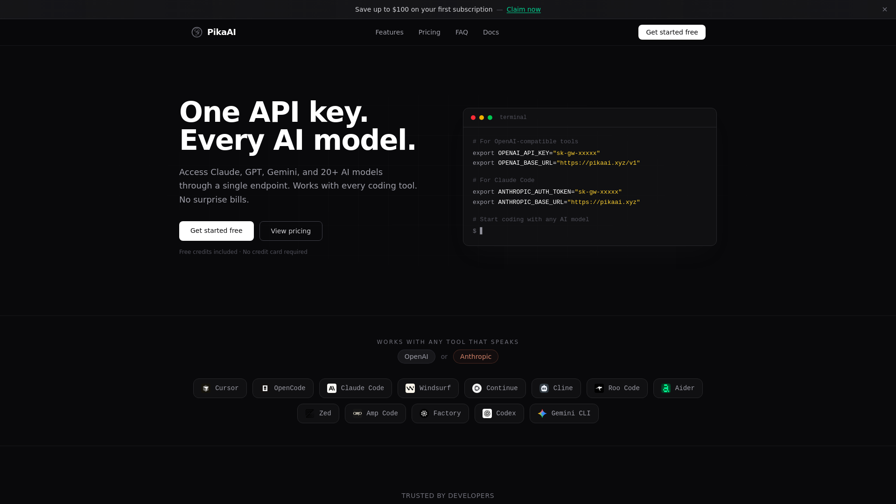Click the Cline label text
896x504 pixels.
pos(563,388)
